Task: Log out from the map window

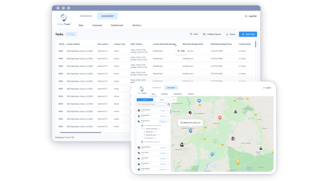Action: pyautogui.click(x=267, y=88)
